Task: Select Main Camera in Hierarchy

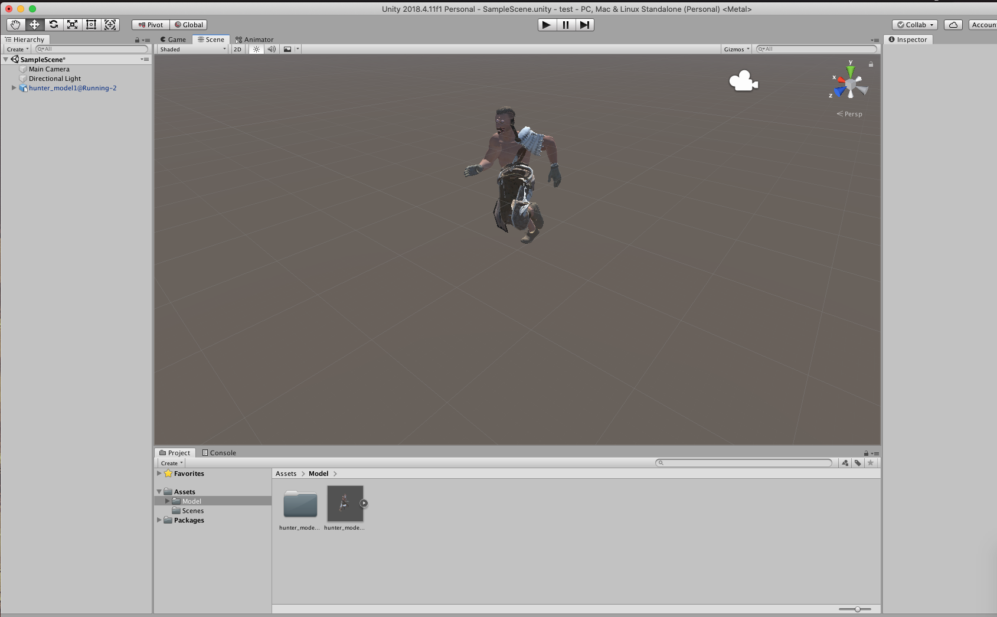Action: coord(49,69)
